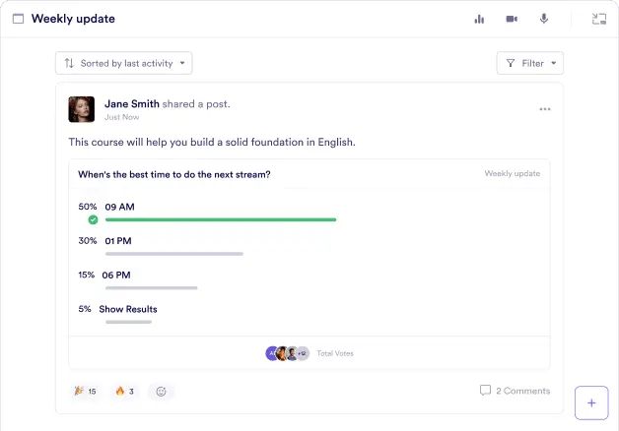
Task: Start video with the camera icon
Action: coord(512,19)
